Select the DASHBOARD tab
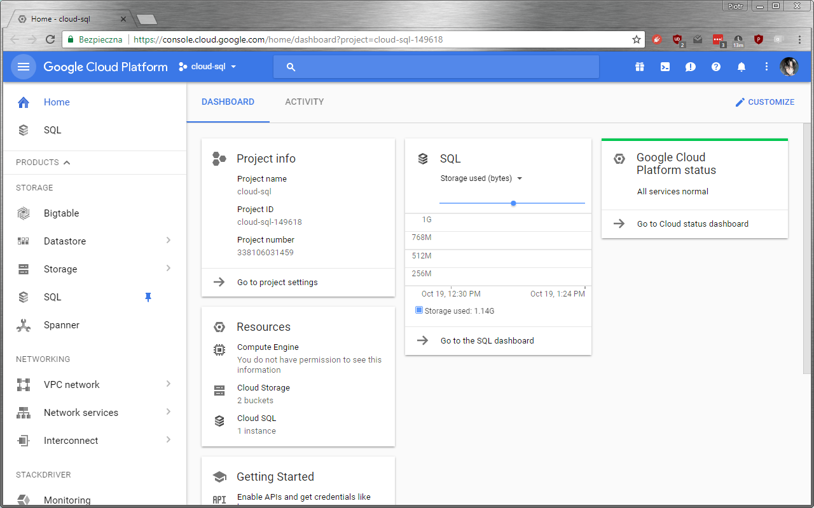814x508 pixels. pyautogui.click(x=228, y=102)
